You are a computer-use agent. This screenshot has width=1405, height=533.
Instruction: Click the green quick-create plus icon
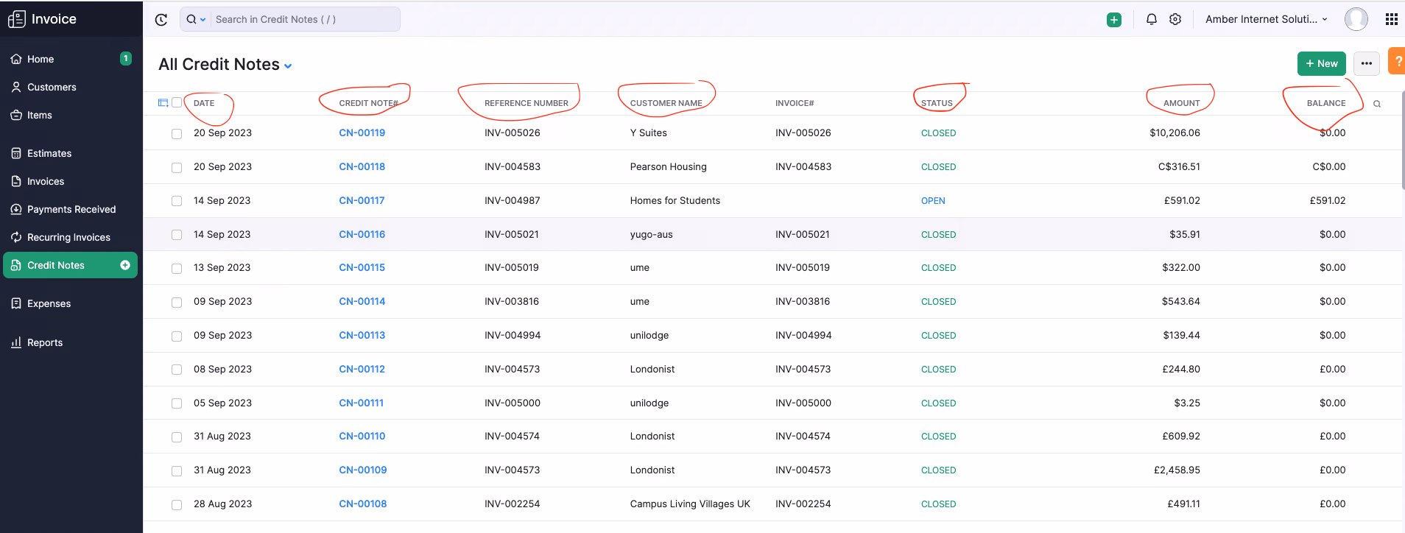(1114, 20)
